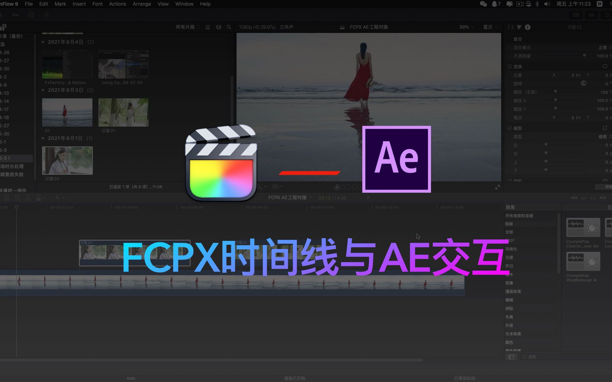612x382 pixels.
Task: Open the Window menu in the menu bar
Action: (x=184, y=4)
